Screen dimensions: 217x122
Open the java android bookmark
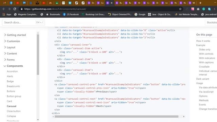tap(209, 14)
